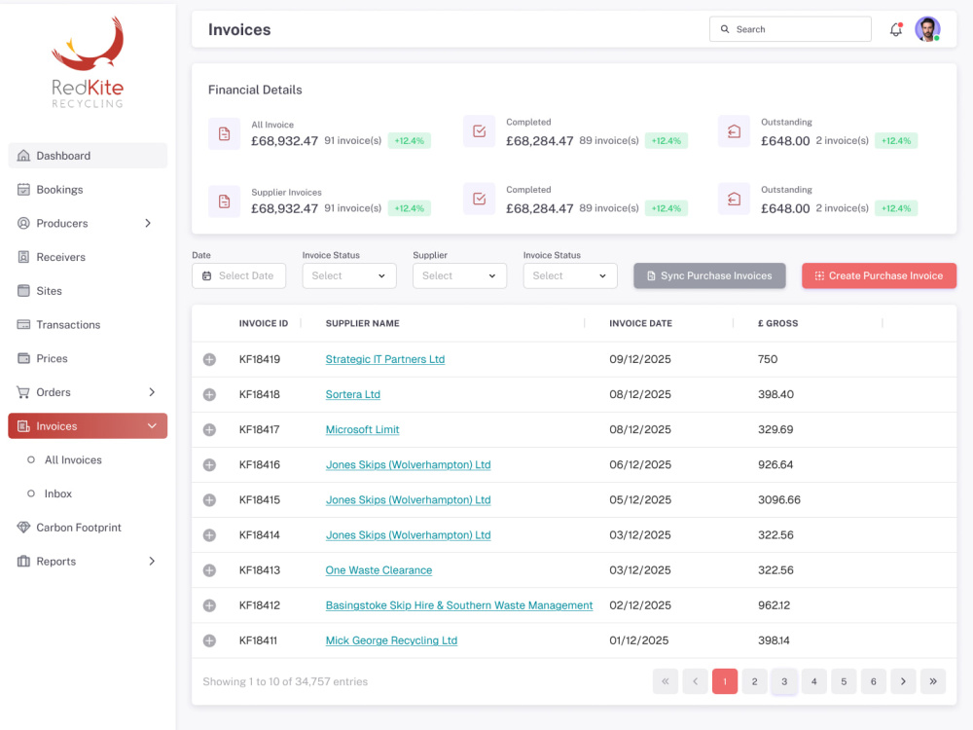
Task: Sort by £ Gross column header
Action: tap(777, 323)
